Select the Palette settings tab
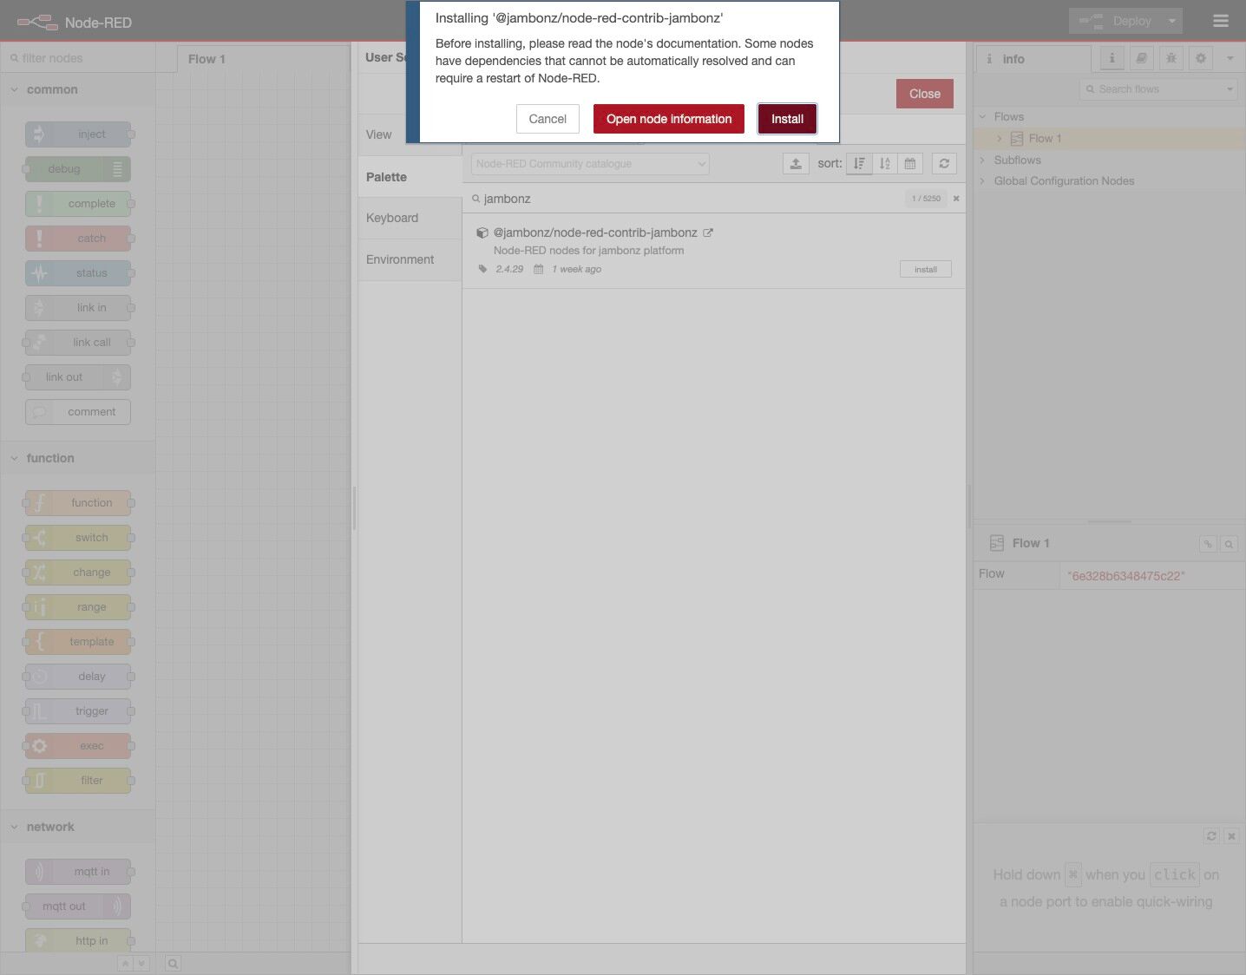1246x975 pixels. [410, 177]
